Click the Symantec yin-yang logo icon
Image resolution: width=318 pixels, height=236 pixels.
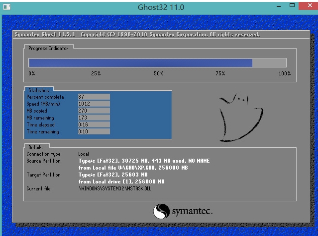tap(162, 212)
